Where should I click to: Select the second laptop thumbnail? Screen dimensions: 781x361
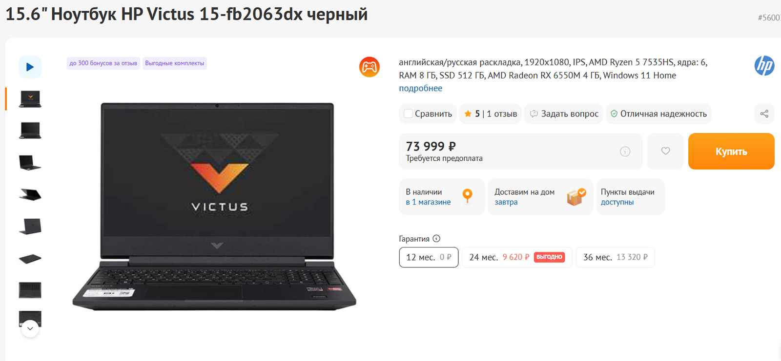(x=30, y=131)
